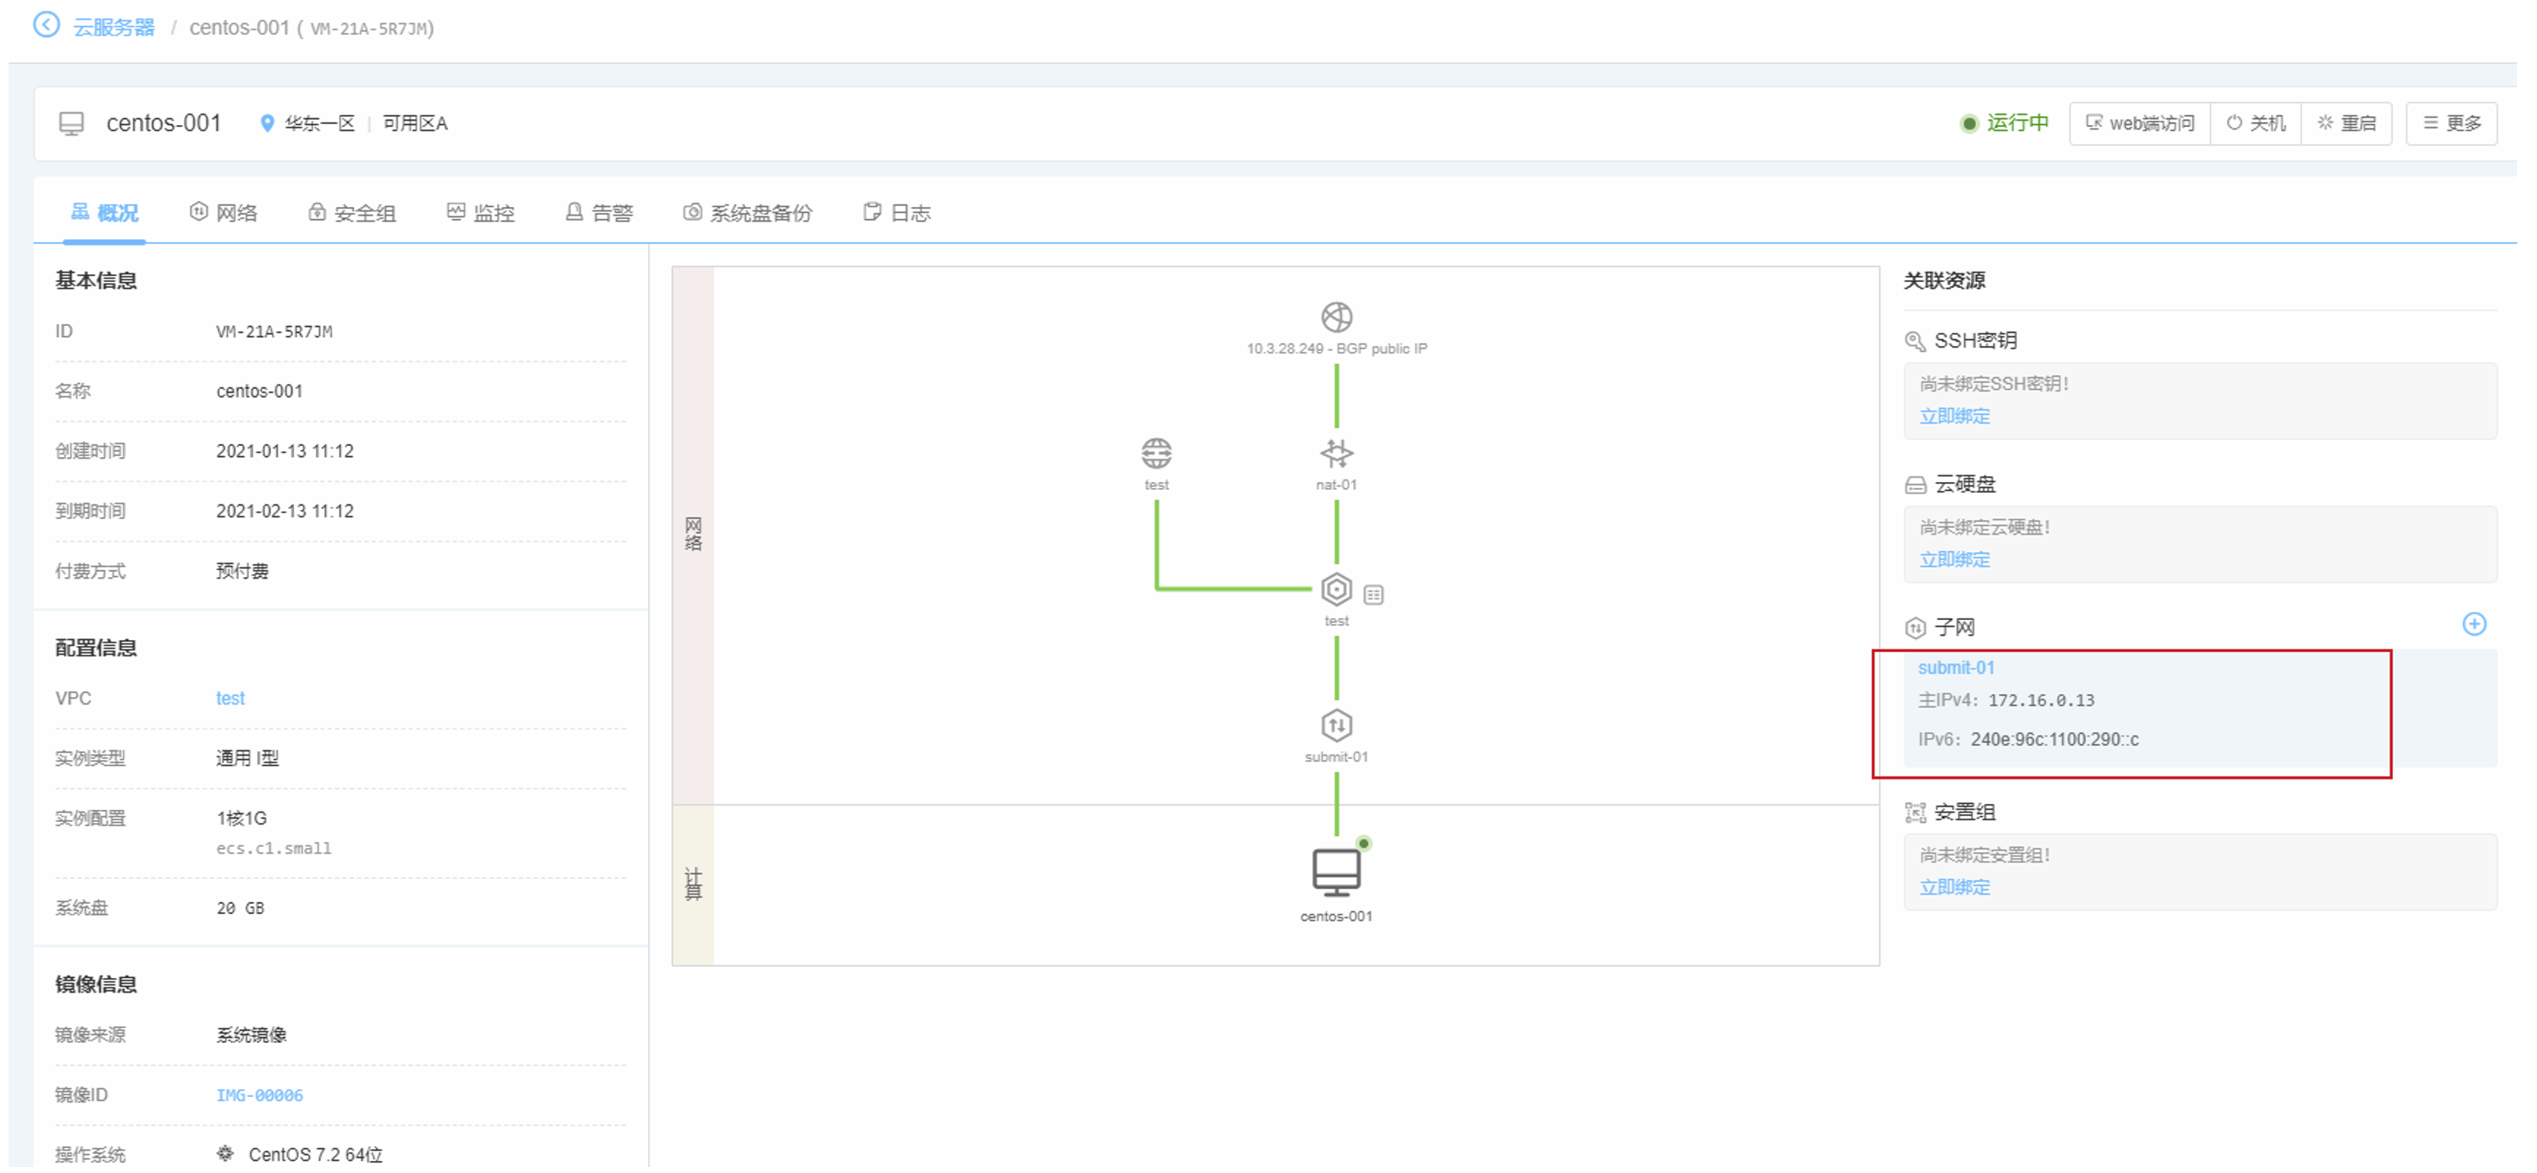Click the 重启 restart button
This screenshot has height=1173, width=2537.
2346,123
